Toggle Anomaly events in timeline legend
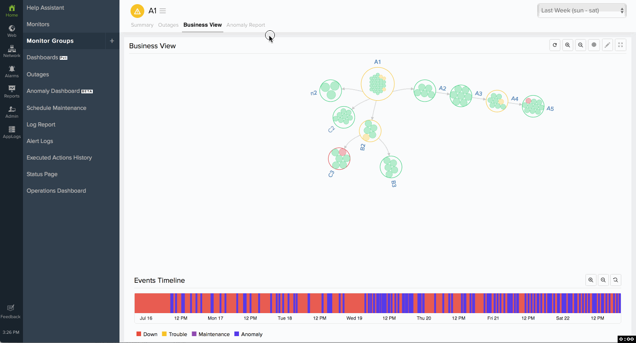This screenshot has width=636, height=343. (x=248, y=334)
